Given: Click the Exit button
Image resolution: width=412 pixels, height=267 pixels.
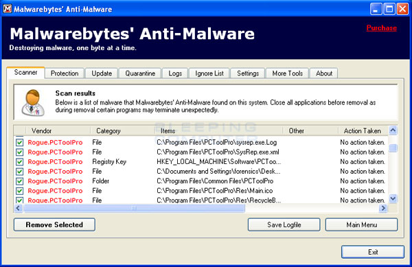Looking at the screenshot, I should point(373,252).
